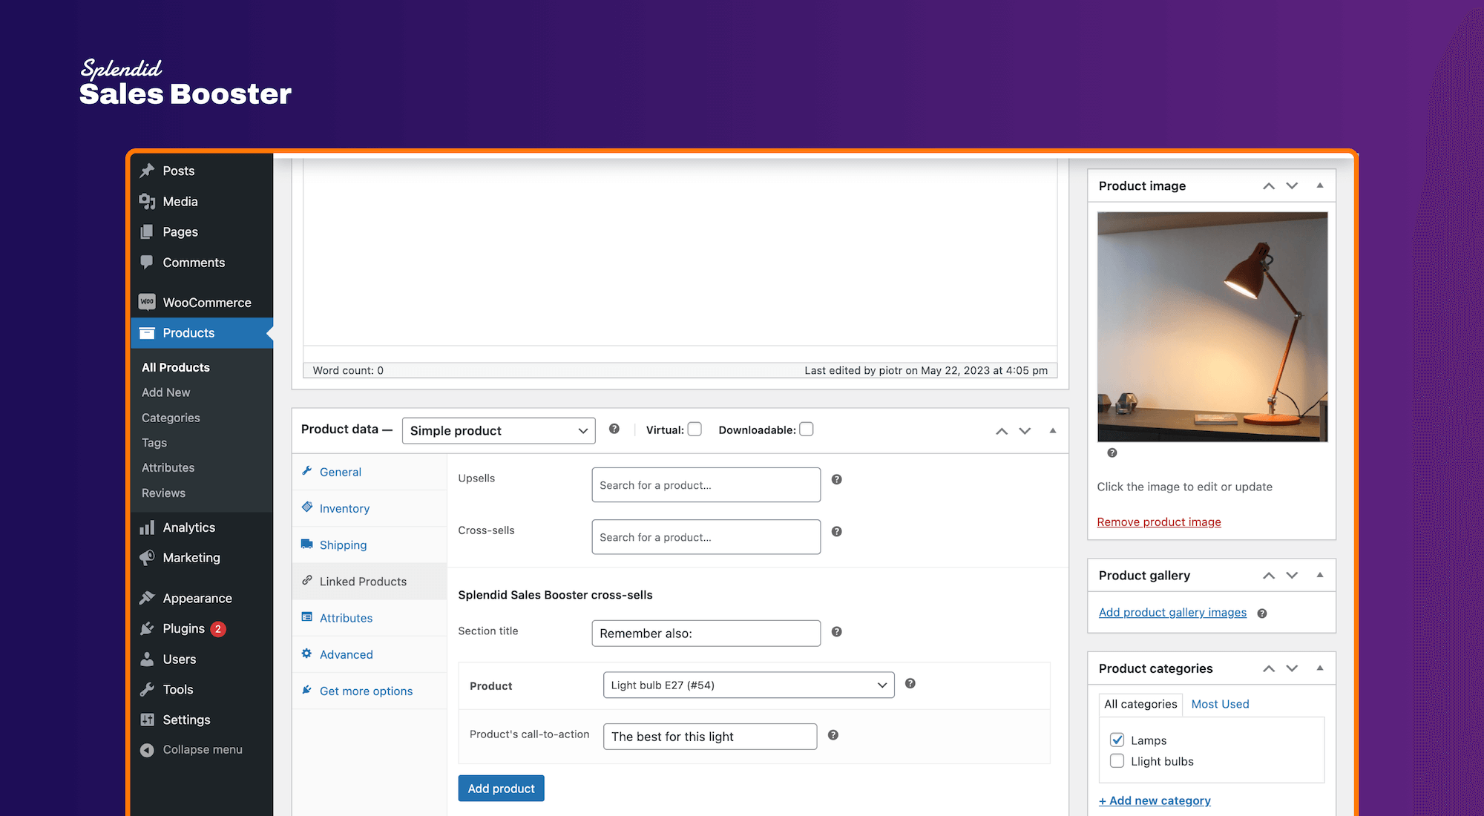Move Product data panel down

tap(1025, 431)
